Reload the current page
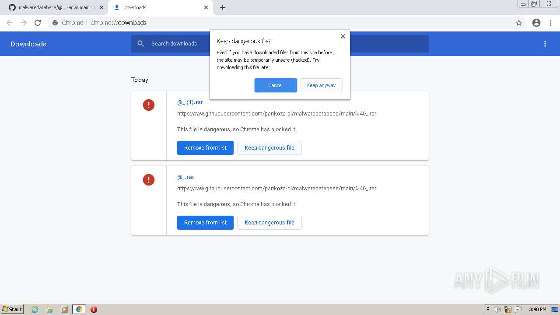 [38, 23]
